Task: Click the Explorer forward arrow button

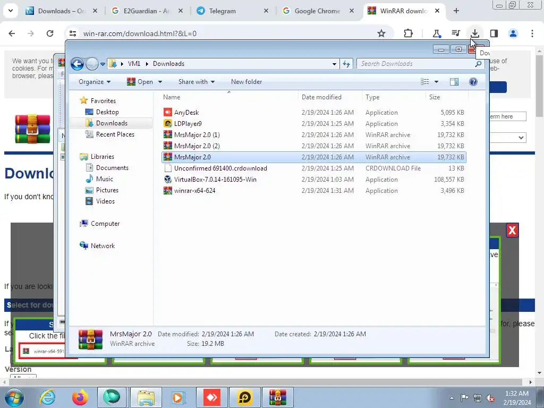Action: pyautogui.click(x=92, y=64)
